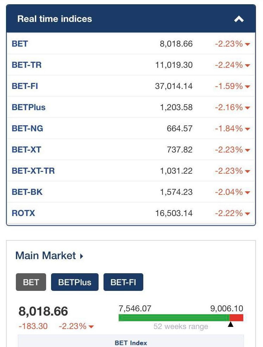Open the ROTX index link
Image resolution: width=263 pixels, height=347 pixels.
click(23, 213)
